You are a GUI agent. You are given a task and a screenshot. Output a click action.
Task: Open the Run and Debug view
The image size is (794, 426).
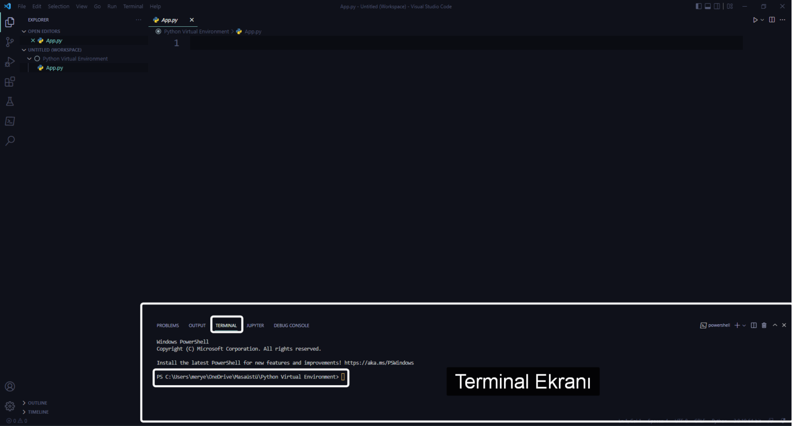point(9,61)
